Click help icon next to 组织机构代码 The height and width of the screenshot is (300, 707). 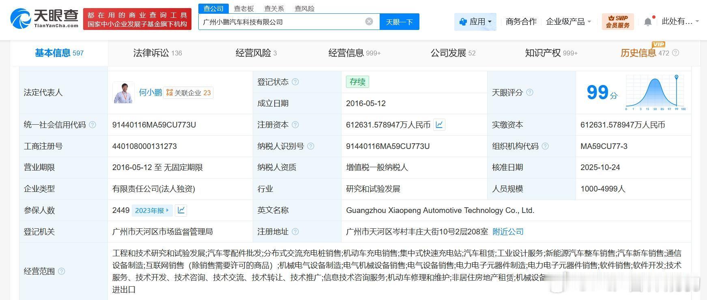[x=545, y=146]
